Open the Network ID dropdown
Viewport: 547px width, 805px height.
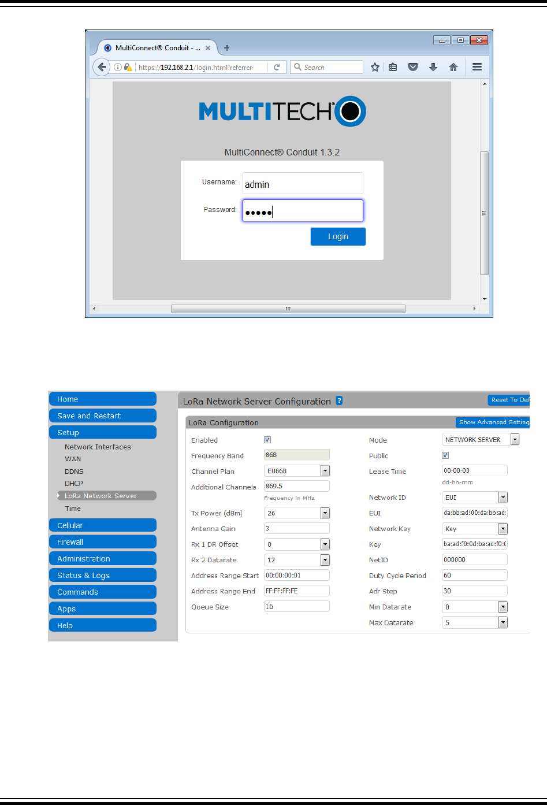tap(475, 498)
